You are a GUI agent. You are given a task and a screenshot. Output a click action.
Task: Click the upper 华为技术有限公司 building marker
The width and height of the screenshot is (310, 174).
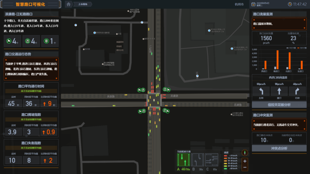pyautogui.click(x=209, y=30)
